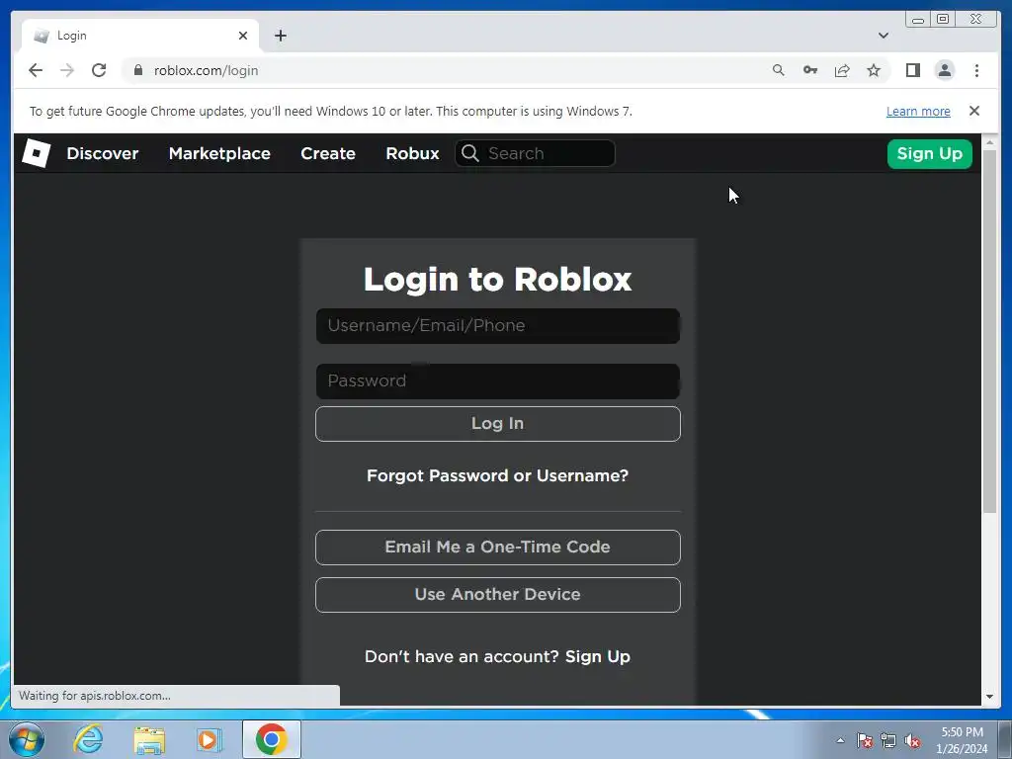Click the green Sign Up button

click(929, 153)
